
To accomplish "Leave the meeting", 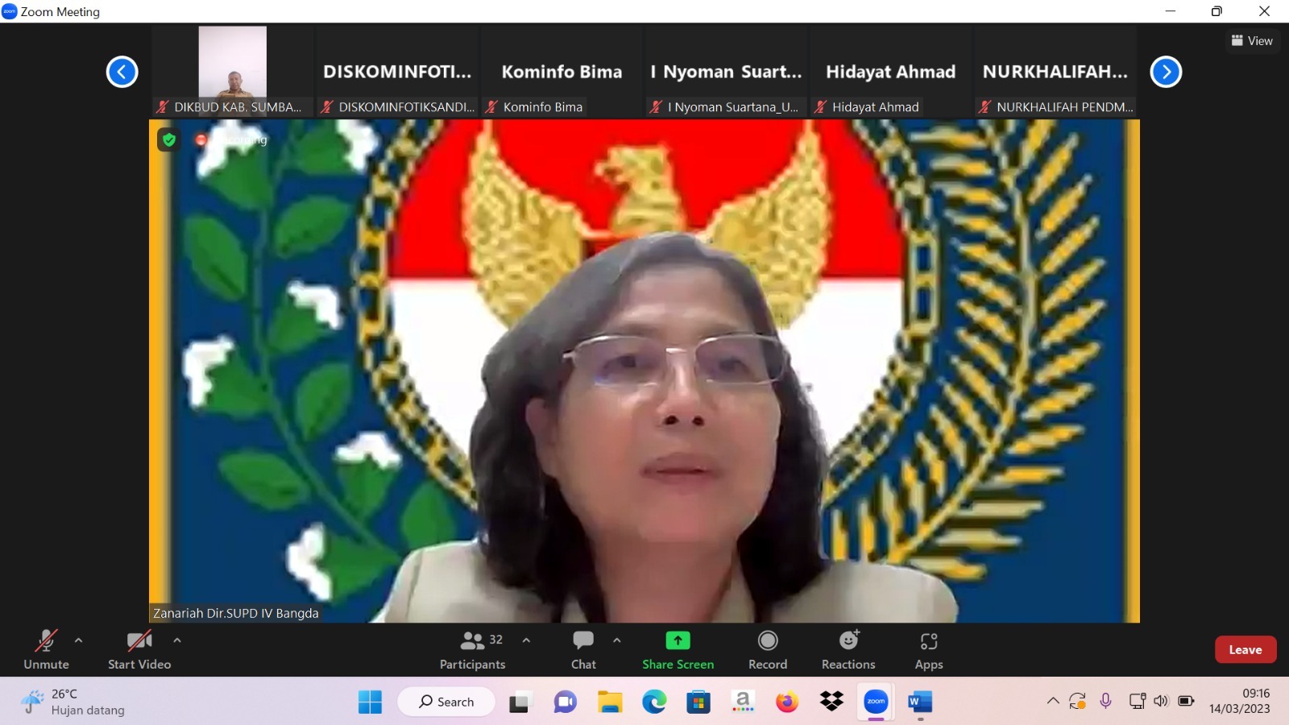I will 1245,649.
